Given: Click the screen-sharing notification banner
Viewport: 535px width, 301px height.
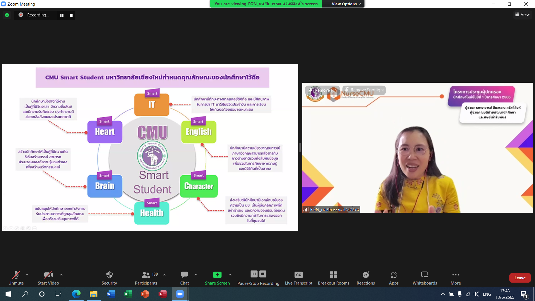Looking at the screenshot, I should (x=266, y=4).
